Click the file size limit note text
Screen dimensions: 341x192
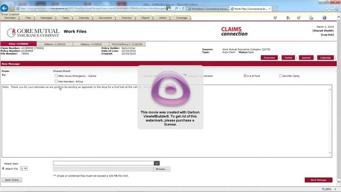[91, 175]
